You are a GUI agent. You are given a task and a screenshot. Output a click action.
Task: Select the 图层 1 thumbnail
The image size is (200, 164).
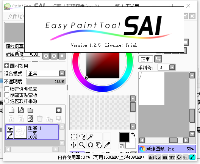click(20, 132)
